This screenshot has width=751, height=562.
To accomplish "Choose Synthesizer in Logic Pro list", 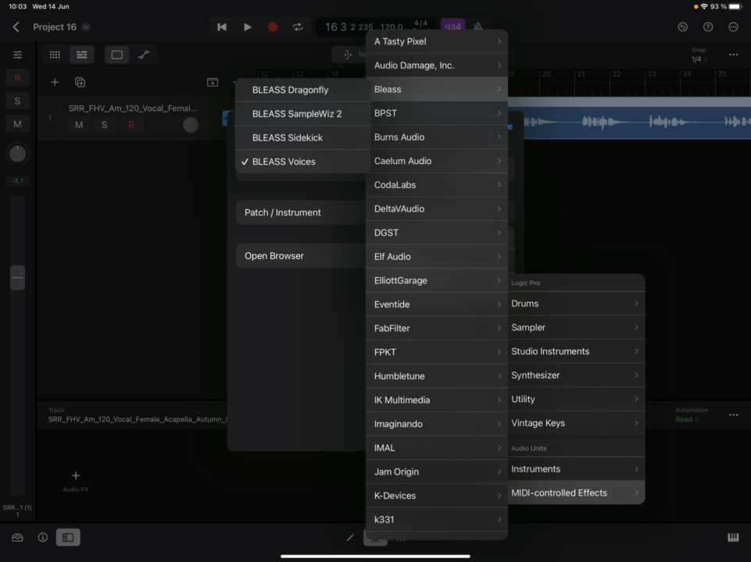I will click(575, 375).
